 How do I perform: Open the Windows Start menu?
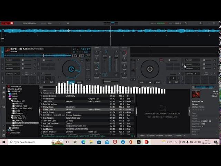coord(4,142)
